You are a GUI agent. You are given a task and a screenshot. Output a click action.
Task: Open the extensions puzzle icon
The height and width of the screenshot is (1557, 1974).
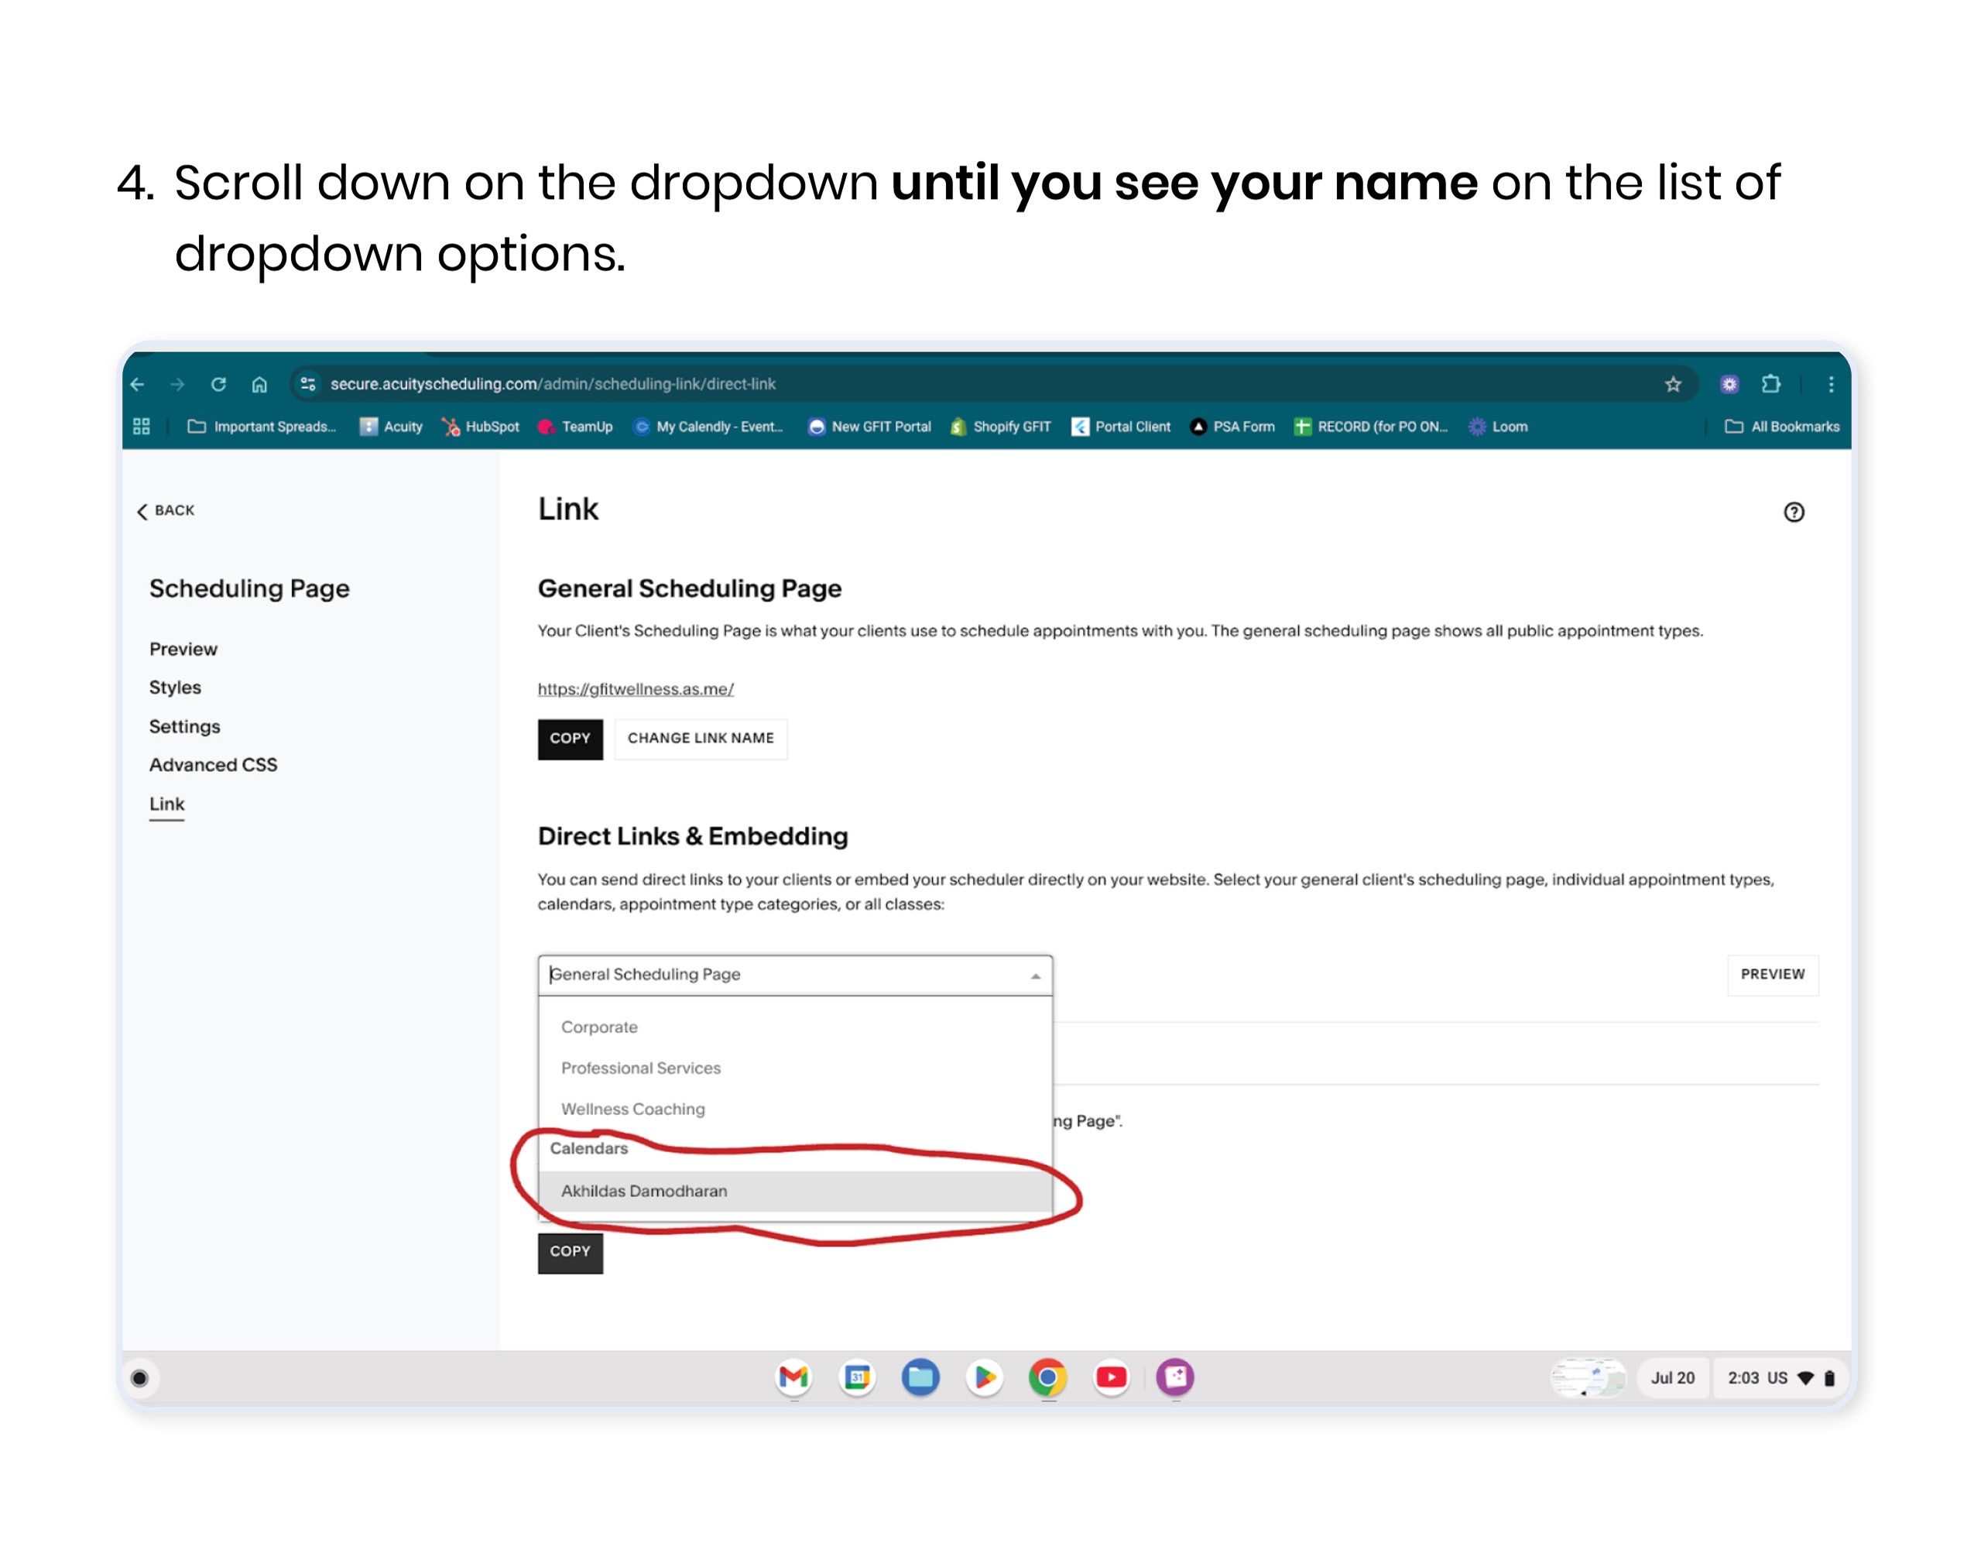(1770, 384)
